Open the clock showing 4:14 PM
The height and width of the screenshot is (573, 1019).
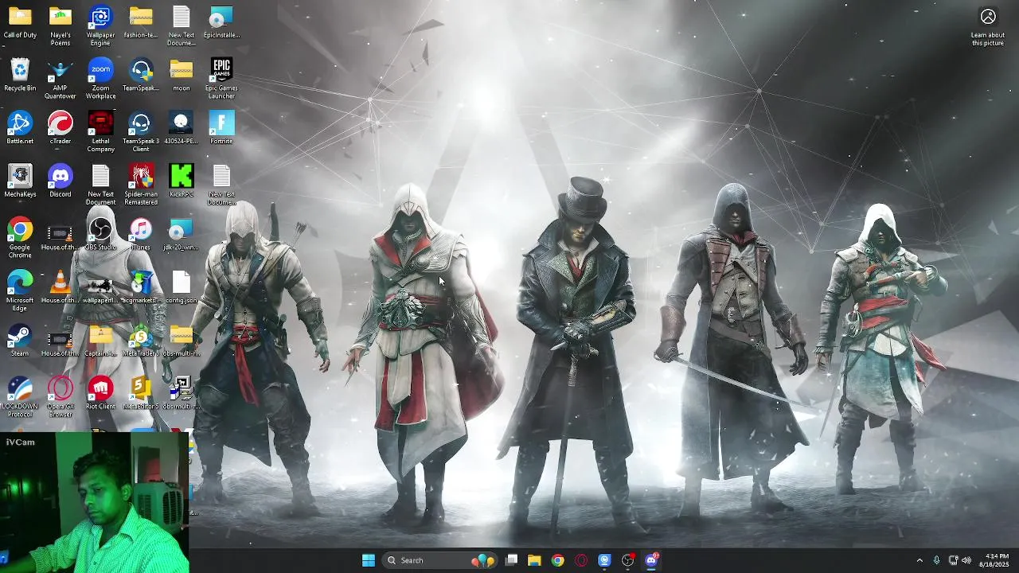[x=994, y=560]
